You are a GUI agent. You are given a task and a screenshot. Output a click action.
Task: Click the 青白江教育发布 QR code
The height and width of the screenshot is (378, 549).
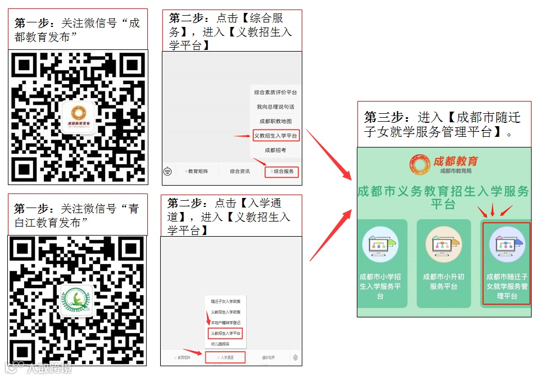[77, 301]
